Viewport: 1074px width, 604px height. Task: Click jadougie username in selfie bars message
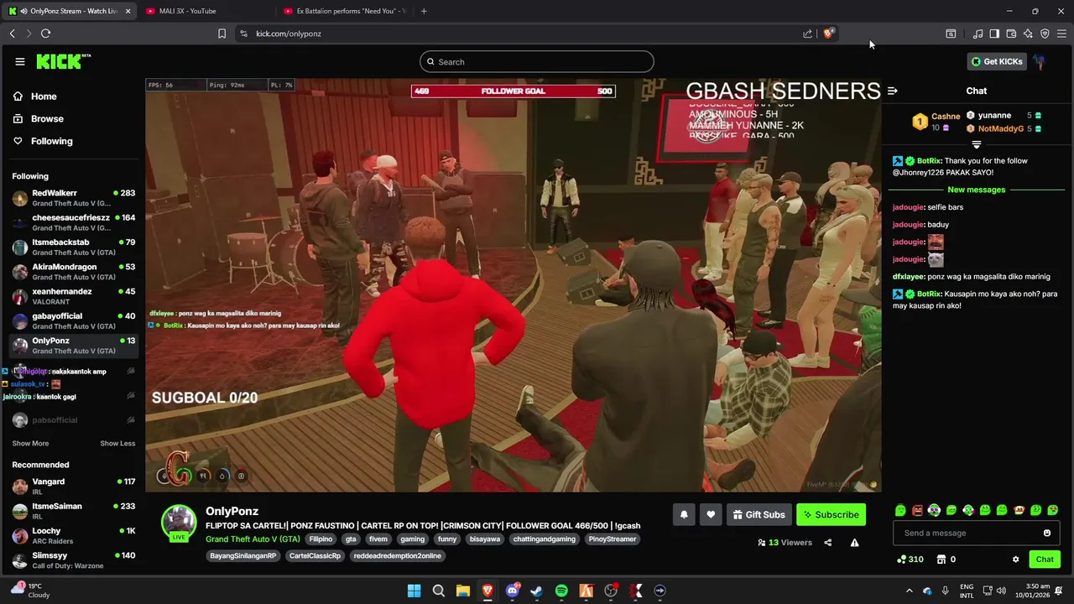pyautogui.click(x=908, y=207)
